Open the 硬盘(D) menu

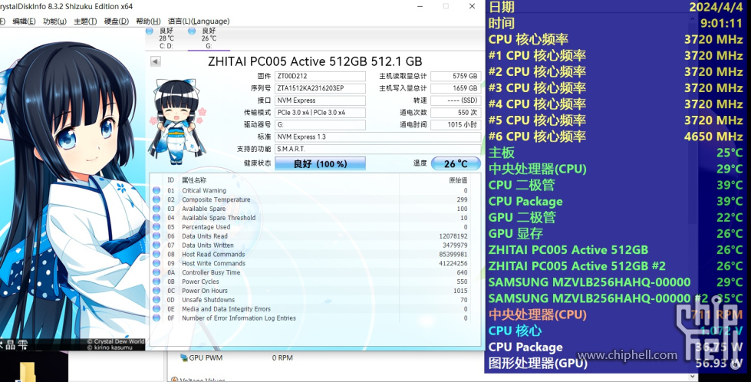point(117,21)
